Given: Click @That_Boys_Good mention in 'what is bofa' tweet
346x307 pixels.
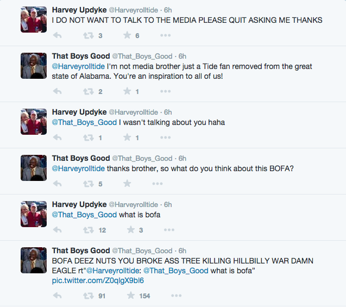Looking at the screenshot, I should [84, 215].
